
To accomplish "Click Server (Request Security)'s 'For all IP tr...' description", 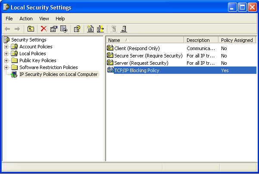I will pyautogui.click(x=200, y=63).
